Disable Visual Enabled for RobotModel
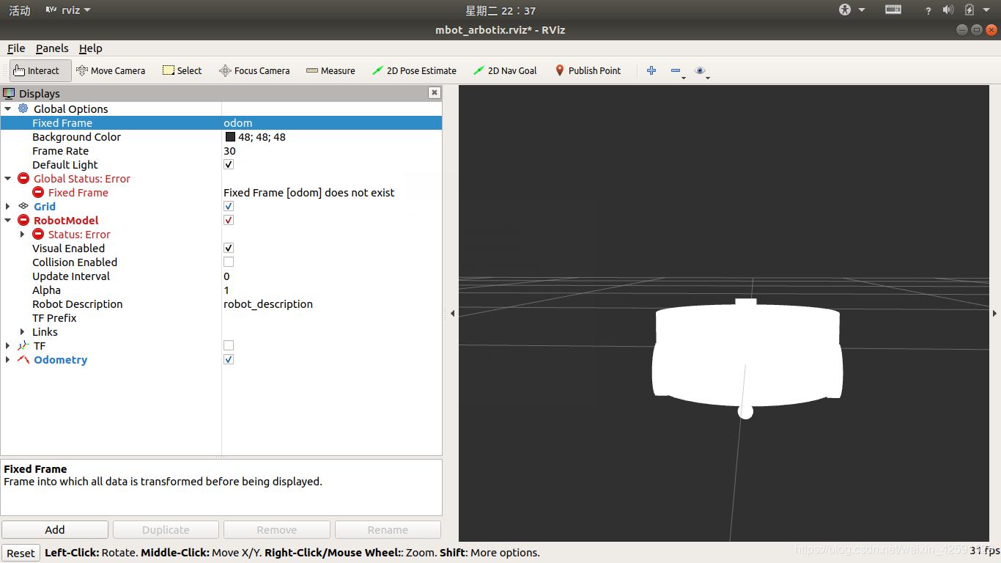The width and height of the screenshot is (1001, 563). click(228, 248)
